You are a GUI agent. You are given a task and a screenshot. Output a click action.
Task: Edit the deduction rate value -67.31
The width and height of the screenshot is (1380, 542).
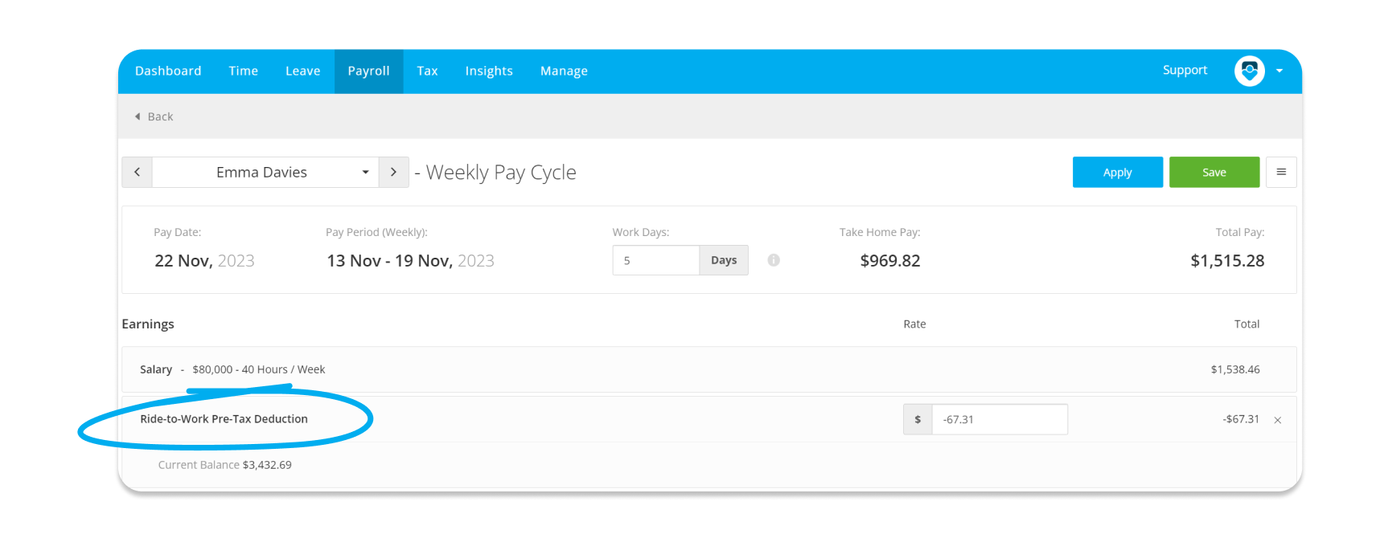tap(1000, 419)
